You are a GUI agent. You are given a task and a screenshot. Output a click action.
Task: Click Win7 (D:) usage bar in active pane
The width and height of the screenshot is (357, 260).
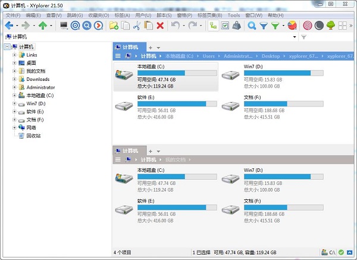tap(284, 73)
